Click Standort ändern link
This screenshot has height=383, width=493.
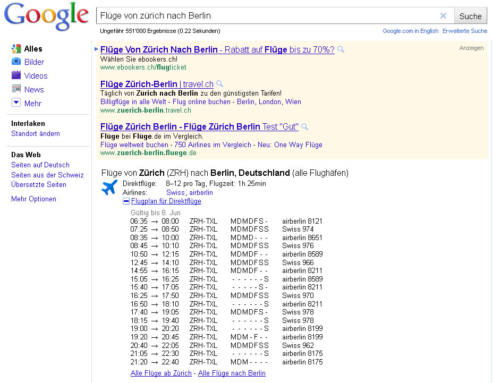click(x=36, y=134)
